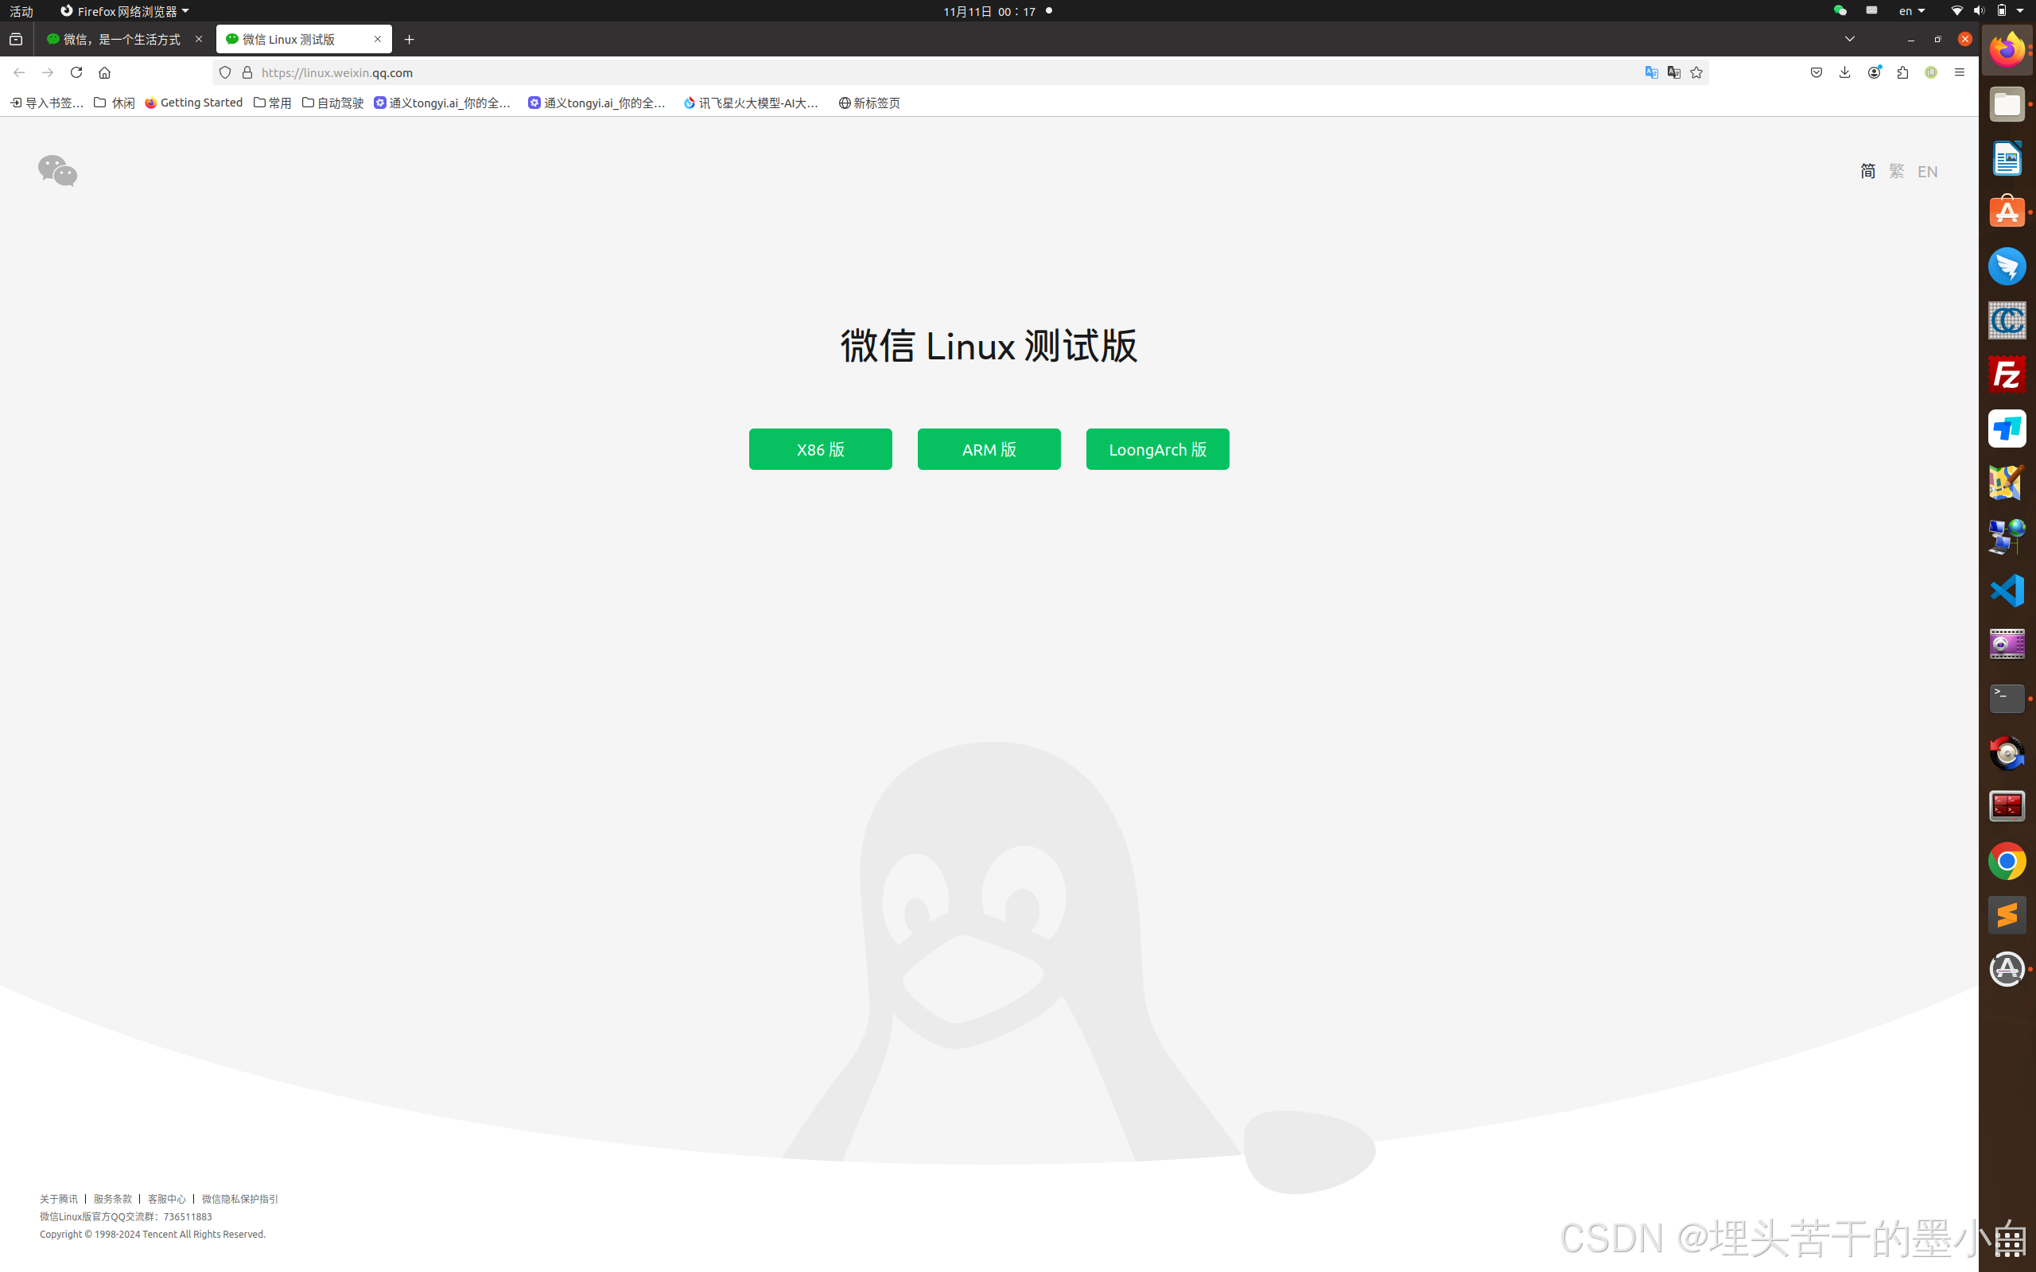The image size is (2036, 1272).
Task: Open the Firefox downloads panel icon
Action: click(1844, 72)
